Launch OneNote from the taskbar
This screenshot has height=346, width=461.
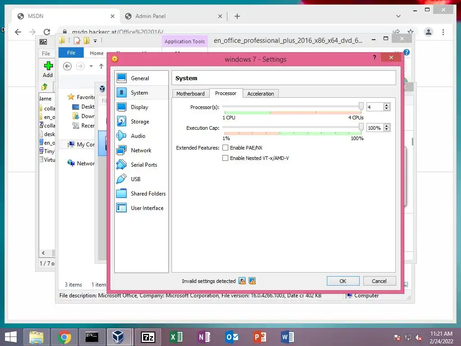click(204, 337)
